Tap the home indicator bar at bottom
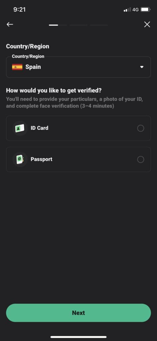This screenshot has height=341, width=157. (x=78, y=337)
